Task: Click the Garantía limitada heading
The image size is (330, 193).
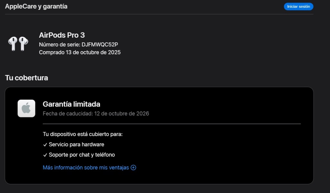Action: pos(71,104)
